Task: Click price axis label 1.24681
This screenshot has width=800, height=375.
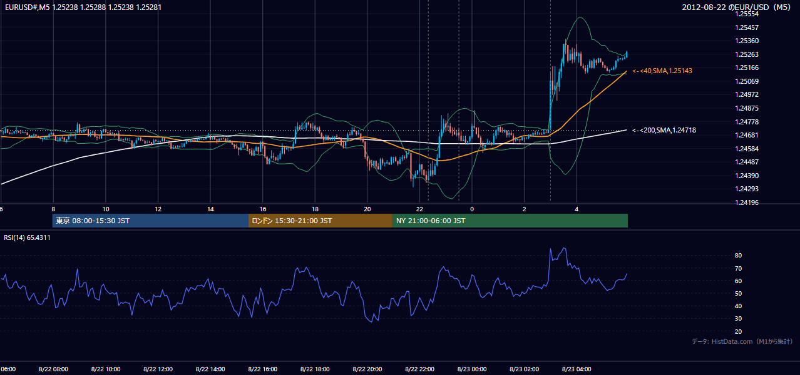Action: click(x=747, y=135)
